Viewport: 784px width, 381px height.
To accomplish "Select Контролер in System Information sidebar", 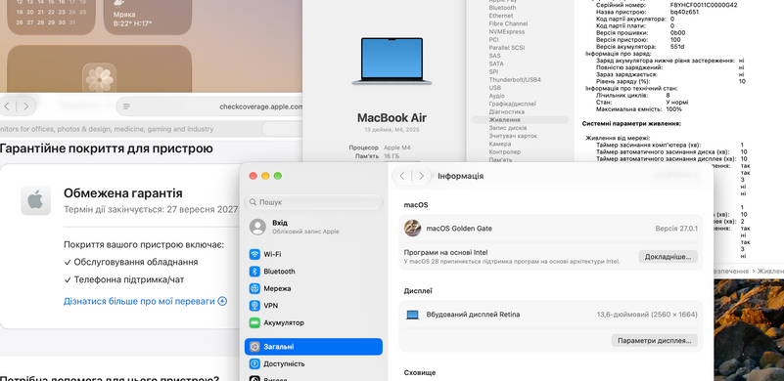I will coord(504,151).
